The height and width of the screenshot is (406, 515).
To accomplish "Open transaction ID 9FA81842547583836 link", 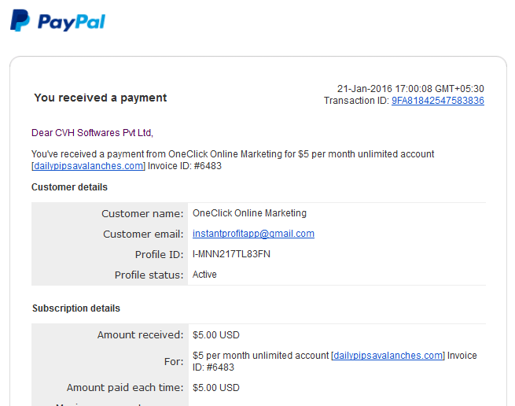I will (437, 101).
